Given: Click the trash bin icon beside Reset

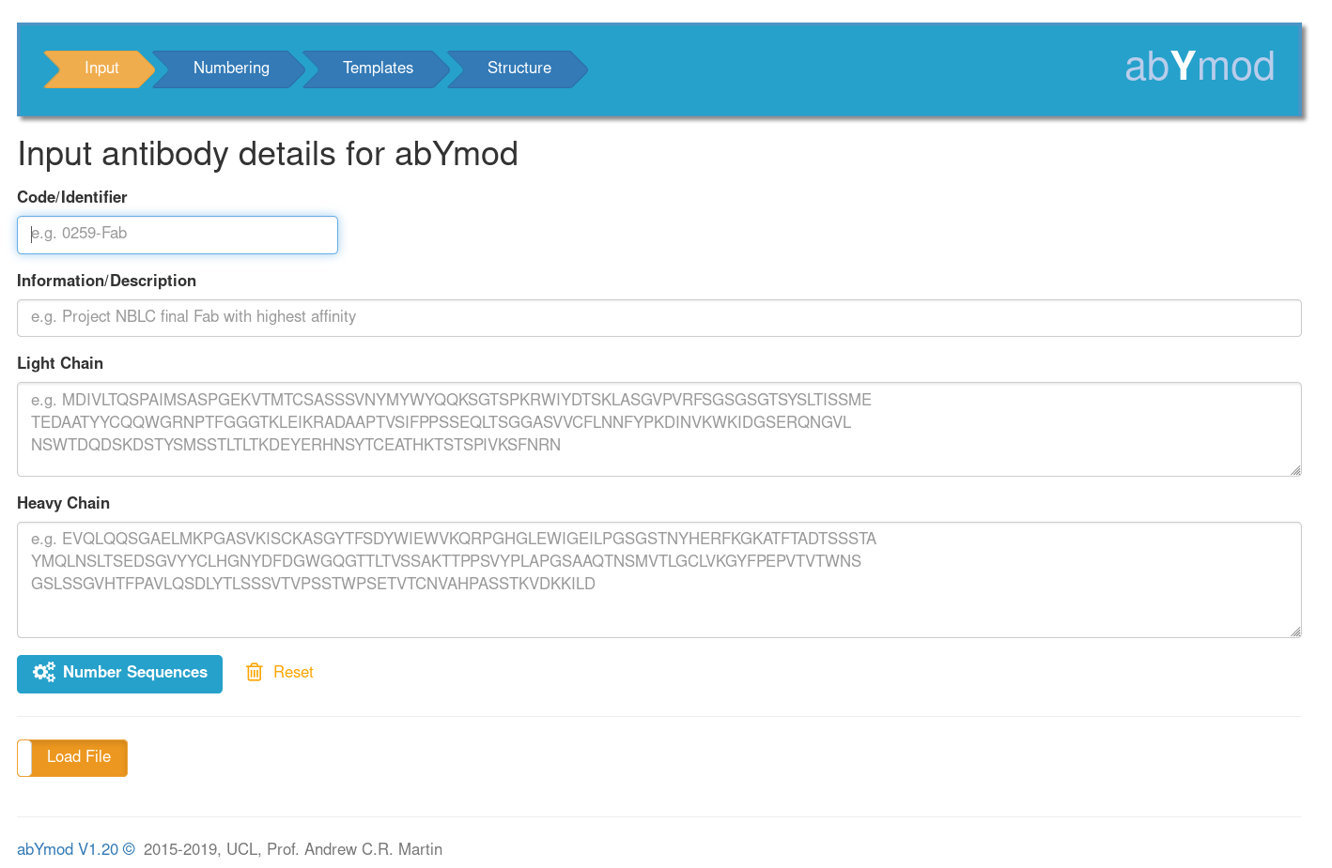Looking at the screenshot, I should (255, 672).
